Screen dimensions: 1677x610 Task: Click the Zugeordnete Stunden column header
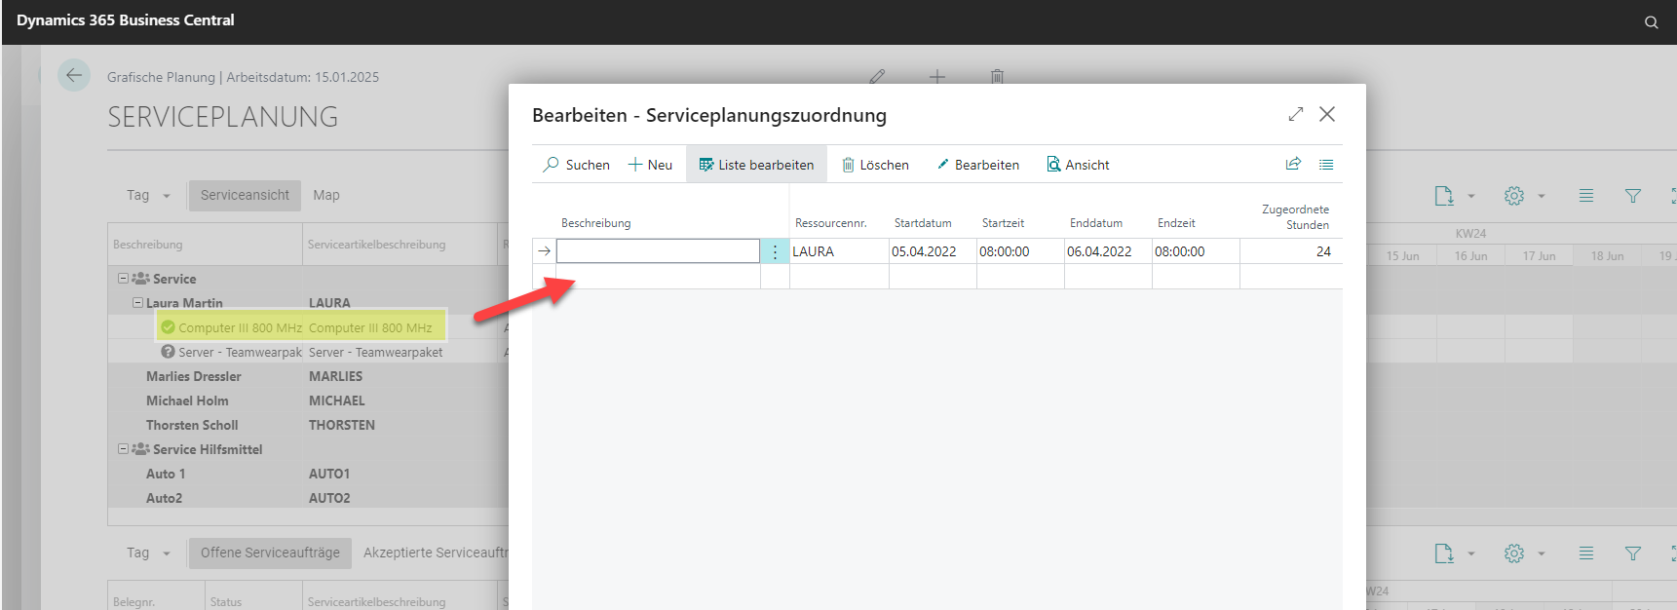coord(1295,216)
